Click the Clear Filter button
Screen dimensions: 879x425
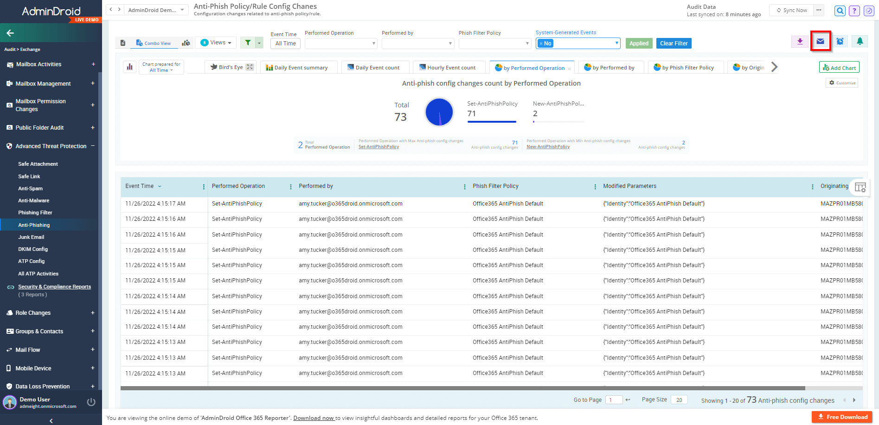pyautogui.click(x=674, y=43)
